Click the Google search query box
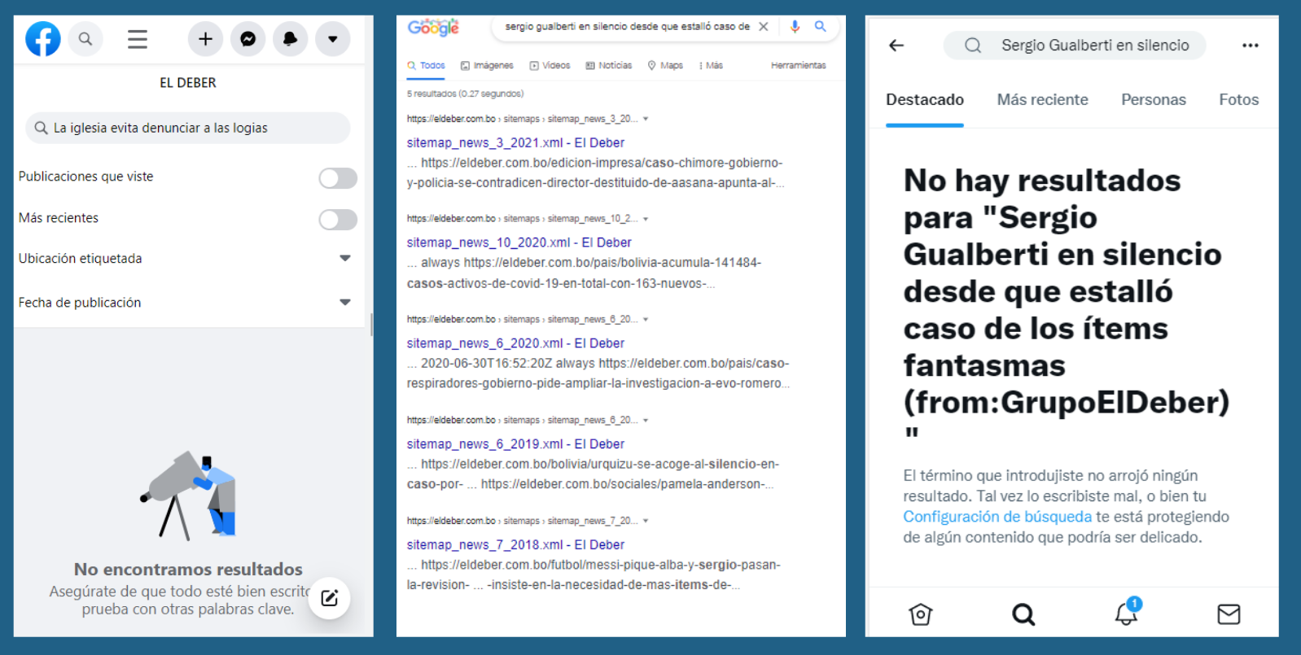This screenshot has height=655, width=1301. (627, 26)
